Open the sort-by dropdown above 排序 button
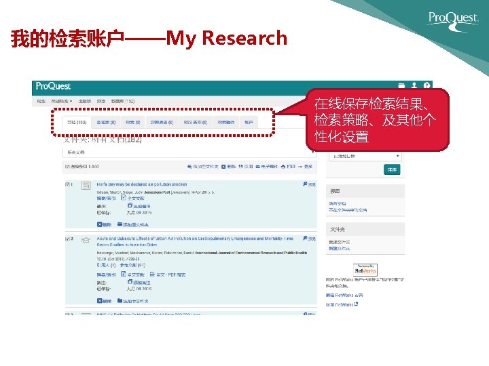This screenshot has width=489, height=366. 365,157
